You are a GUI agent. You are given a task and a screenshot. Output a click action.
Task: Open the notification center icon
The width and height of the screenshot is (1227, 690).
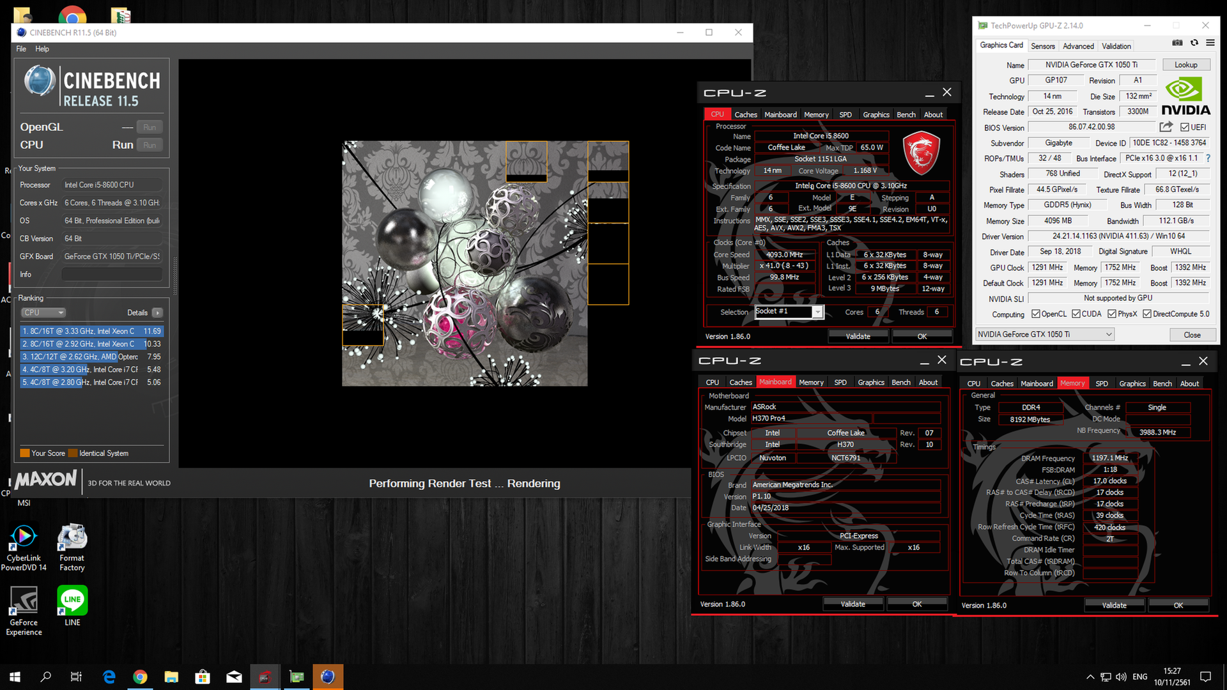[x=1205, y=677]
